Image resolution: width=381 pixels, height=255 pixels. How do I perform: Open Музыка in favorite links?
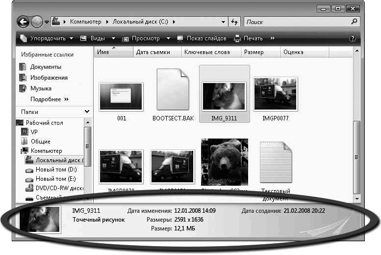click(40, 88)
